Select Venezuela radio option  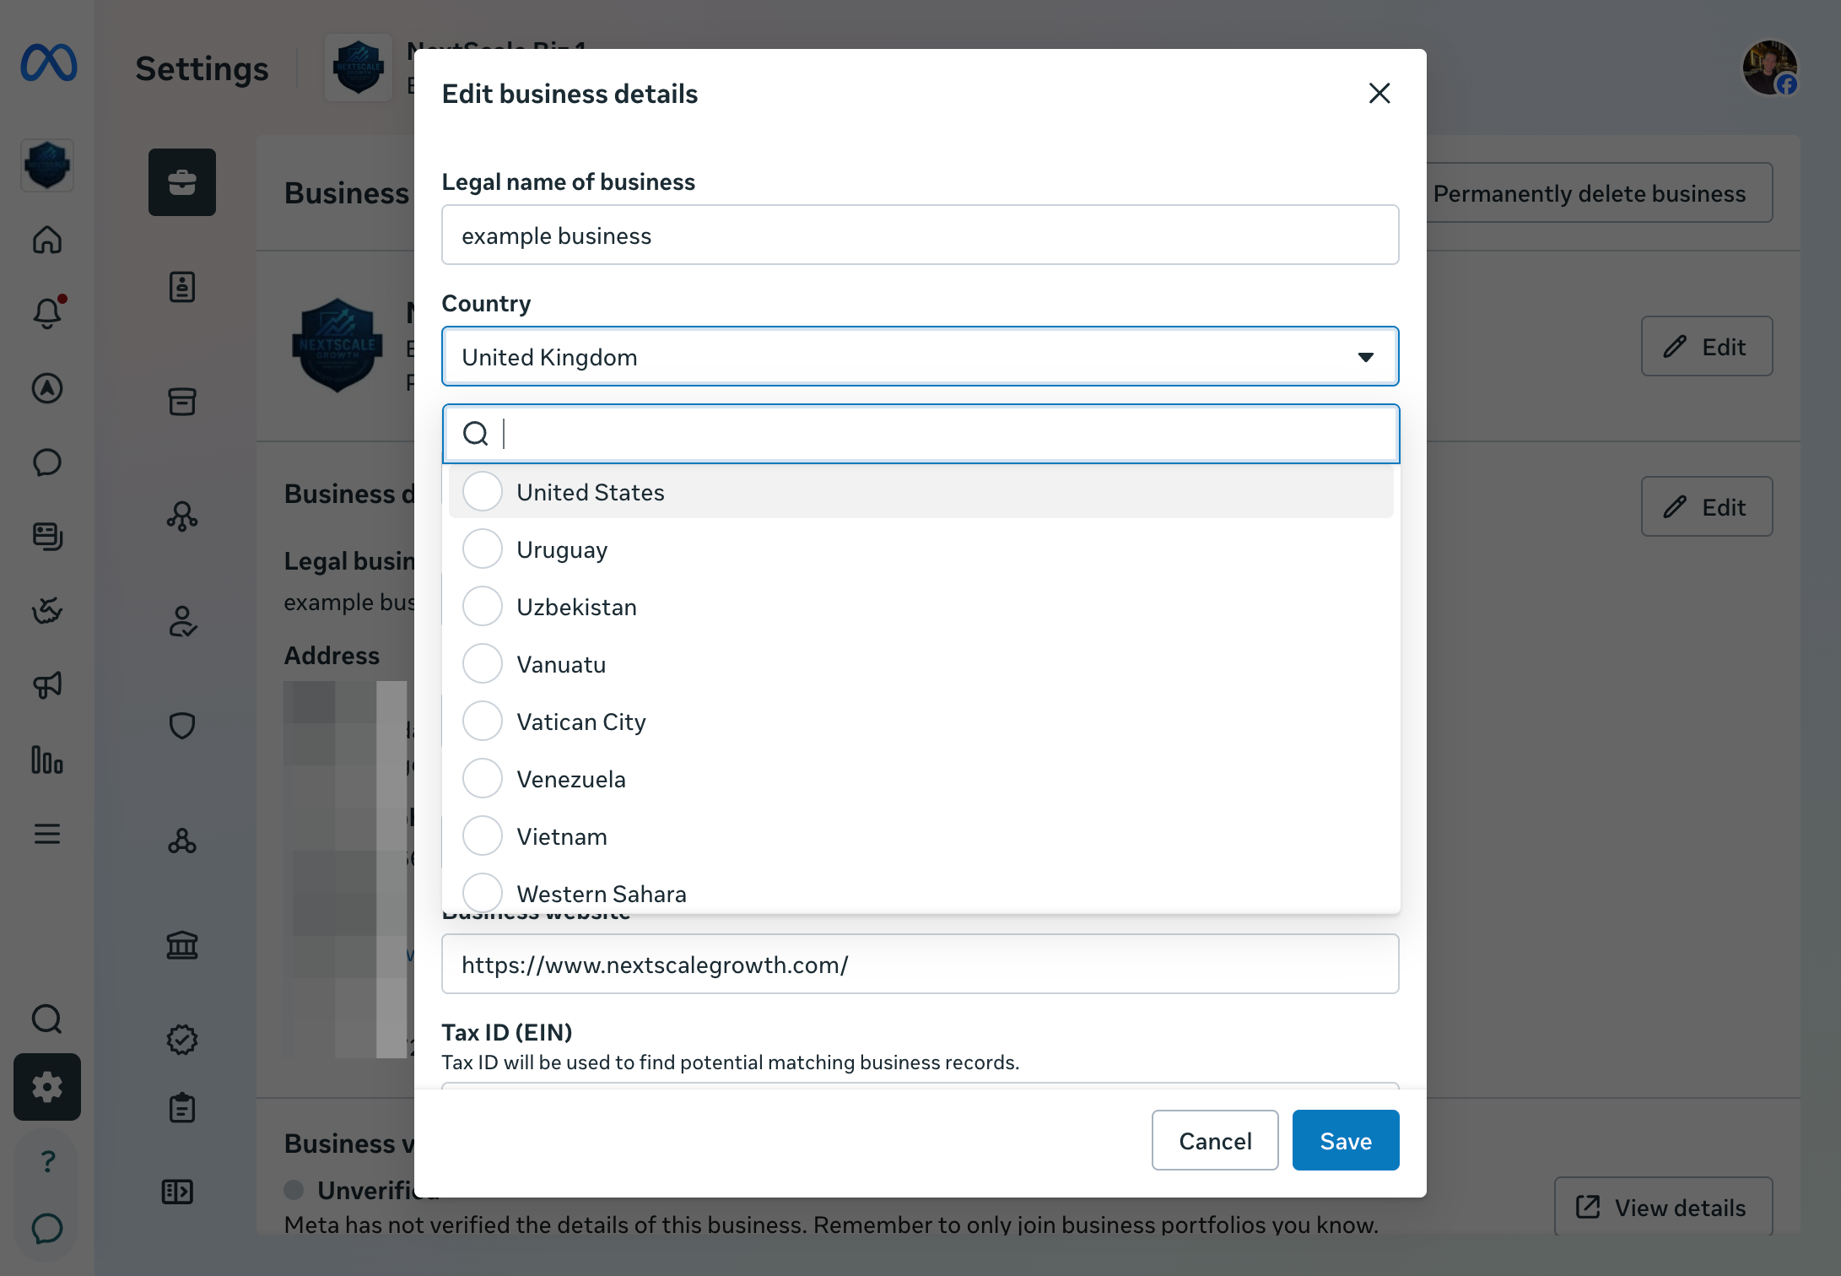(x=483, y=779)
